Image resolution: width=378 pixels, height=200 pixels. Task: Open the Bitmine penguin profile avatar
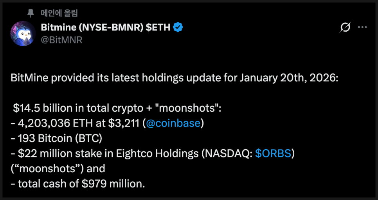tap(23, 33)
